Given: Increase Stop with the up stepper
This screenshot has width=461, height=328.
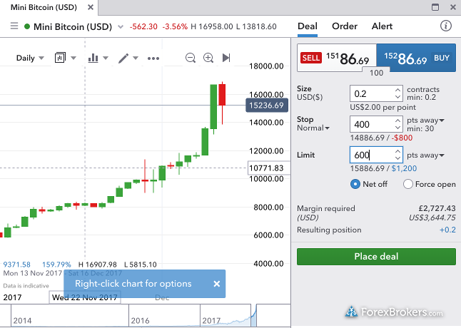Looking at the screenshot, I should [397, 121].
